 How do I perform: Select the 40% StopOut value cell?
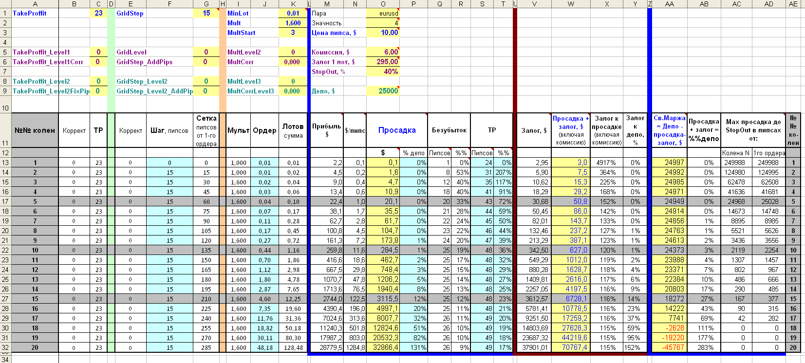point(383,72)
